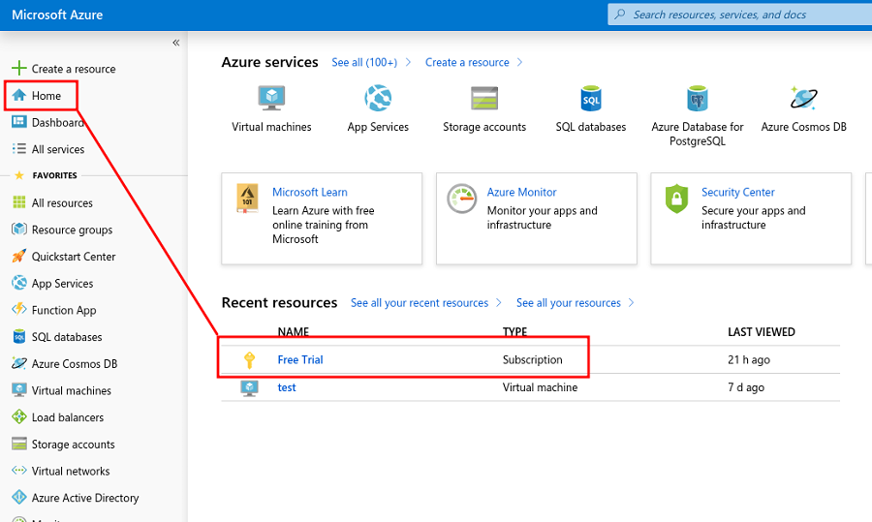Select Load balancers in favorites
Viewport: 872px width, 522px height.
(67, 417)
